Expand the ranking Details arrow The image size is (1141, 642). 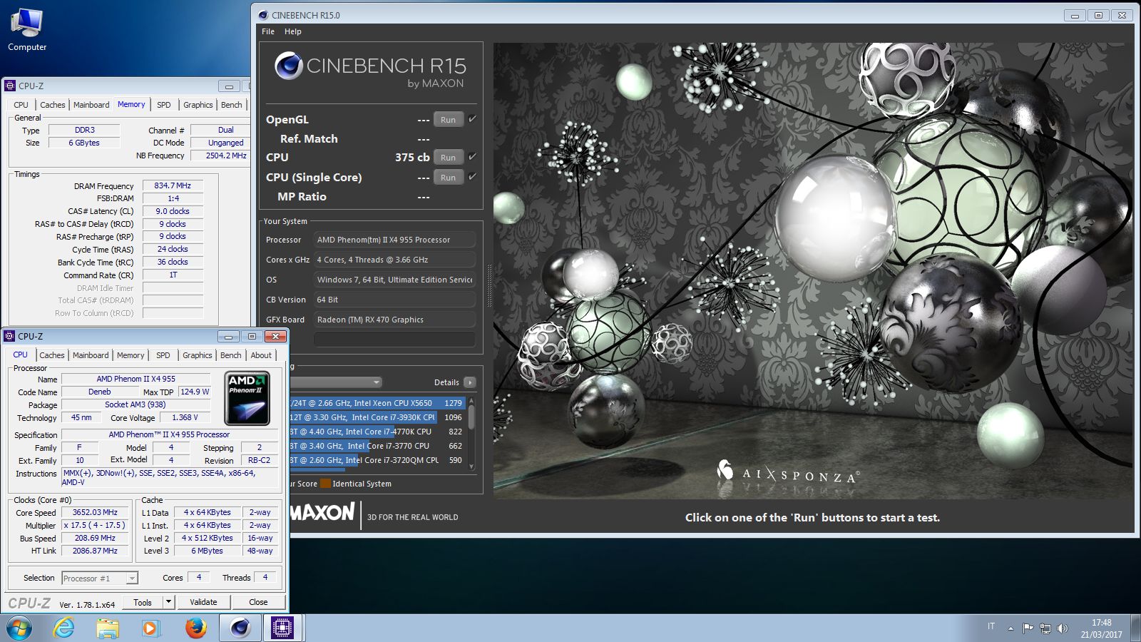pos(470,382)
